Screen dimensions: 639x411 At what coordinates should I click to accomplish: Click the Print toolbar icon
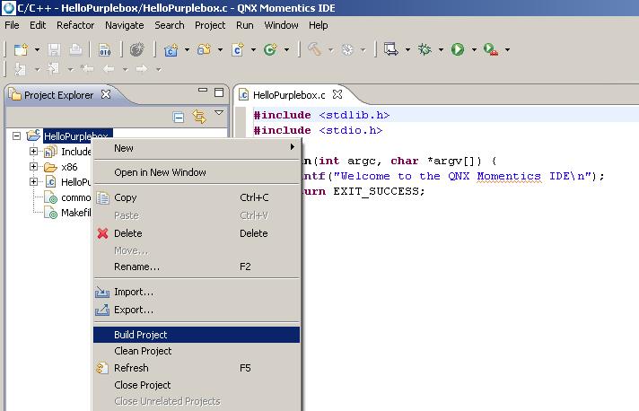[x=75, y=49]
